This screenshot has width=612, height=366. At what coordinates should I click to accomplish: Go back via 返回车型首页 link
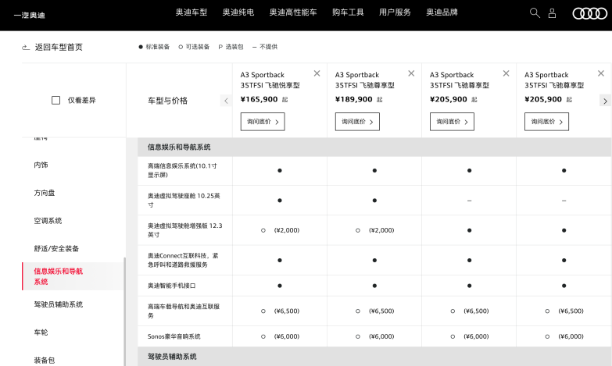click(59, 47)
